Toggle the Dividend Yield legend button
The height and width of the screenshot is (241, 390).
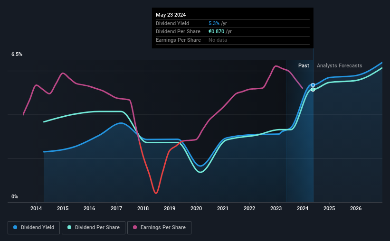tap(34, 228)
